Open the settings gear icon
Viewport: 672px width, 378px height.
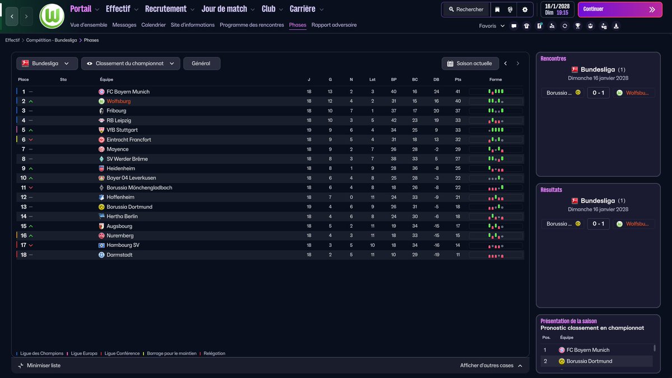click(525, 10)
